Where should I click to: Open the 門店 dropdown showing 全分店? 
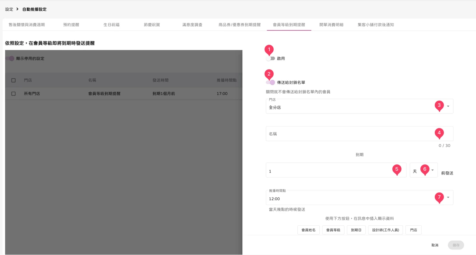click(x=359, y=106)
